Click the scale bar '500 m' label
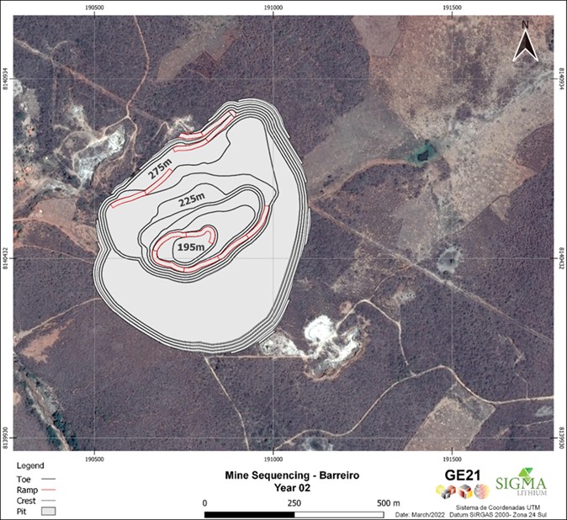 [x=389, y=503]
